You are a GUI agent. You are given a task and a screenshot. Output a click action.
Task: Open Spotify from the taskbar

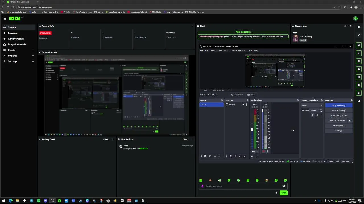pos(38,201)
